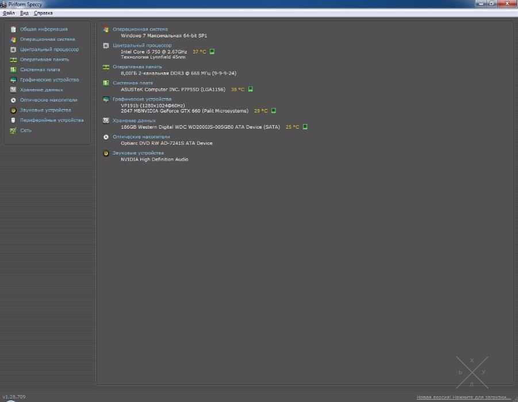Open Оптические накопители heading in summary
This screenshot has width=518, height=402.
click(141, 137)
